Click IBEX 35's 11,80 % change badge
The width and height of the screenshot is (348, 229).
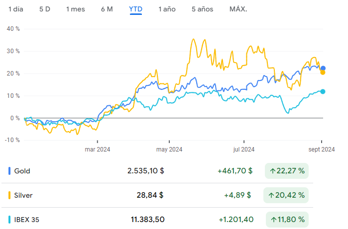287,219
